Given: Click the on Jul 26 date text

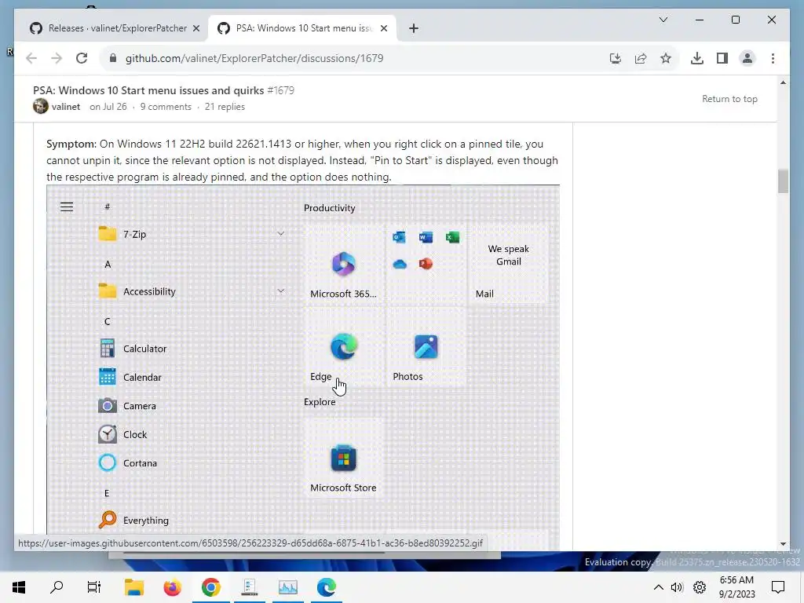Looking at the screenshot, I should pyautogui.click(x=108, y=107).
